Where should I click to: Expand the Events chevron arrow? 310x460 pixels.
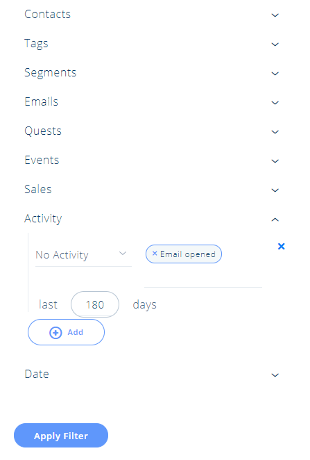click(275, 161)
